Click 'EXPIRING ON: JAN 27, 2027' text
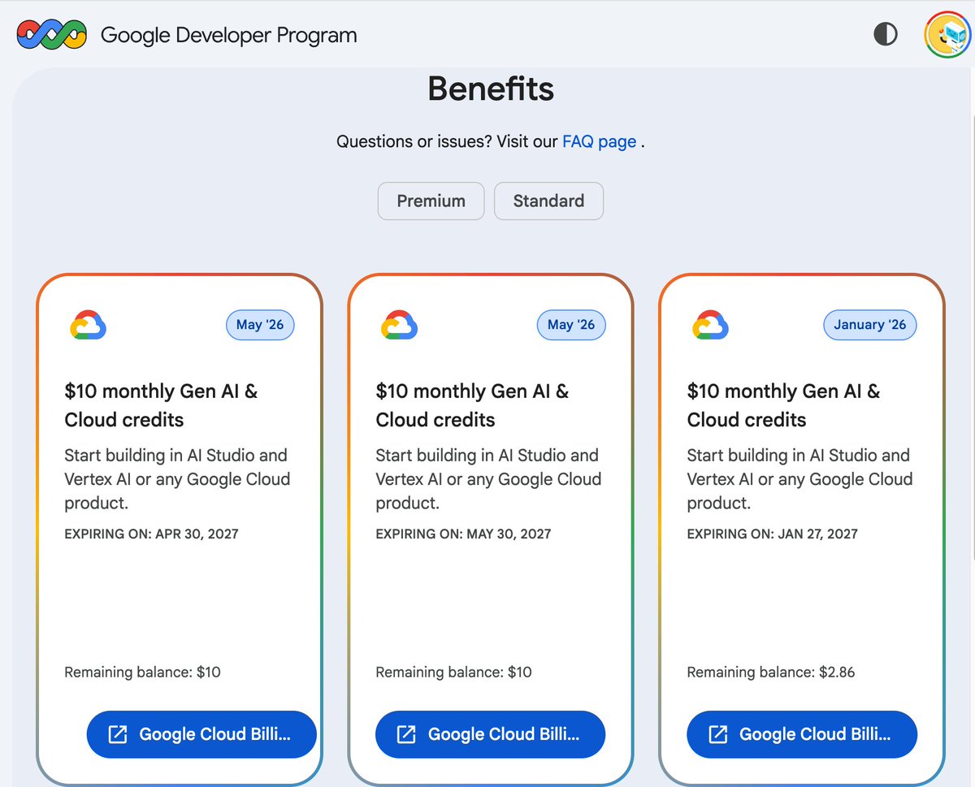Screen dimensions: 975x787 773,534
